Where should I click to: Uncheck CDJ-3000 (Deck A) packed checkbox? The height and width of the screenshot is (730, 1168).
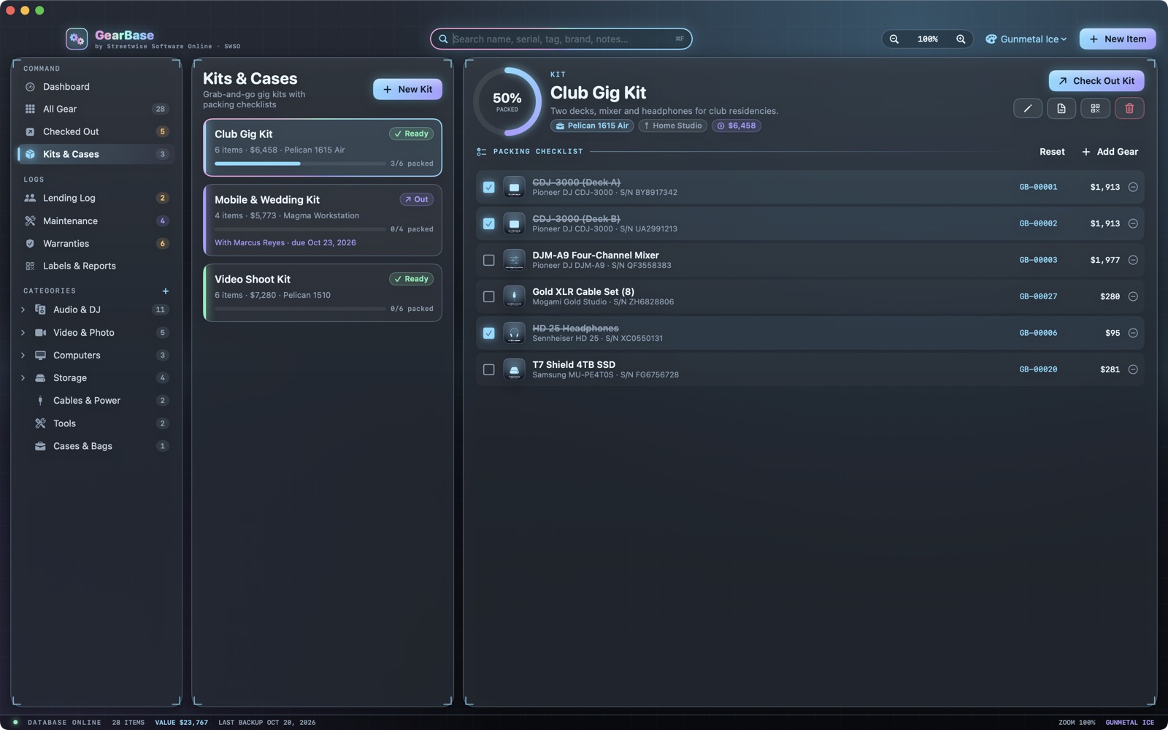488,187
